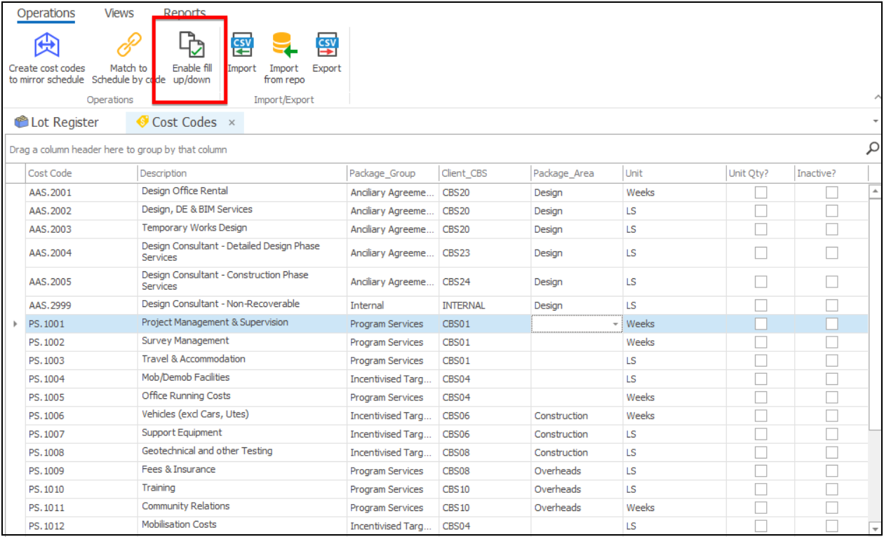Screen dimensions: 884x537
Task: Click the scrollbar down arrow of the grid
Action: pos(875,528)
